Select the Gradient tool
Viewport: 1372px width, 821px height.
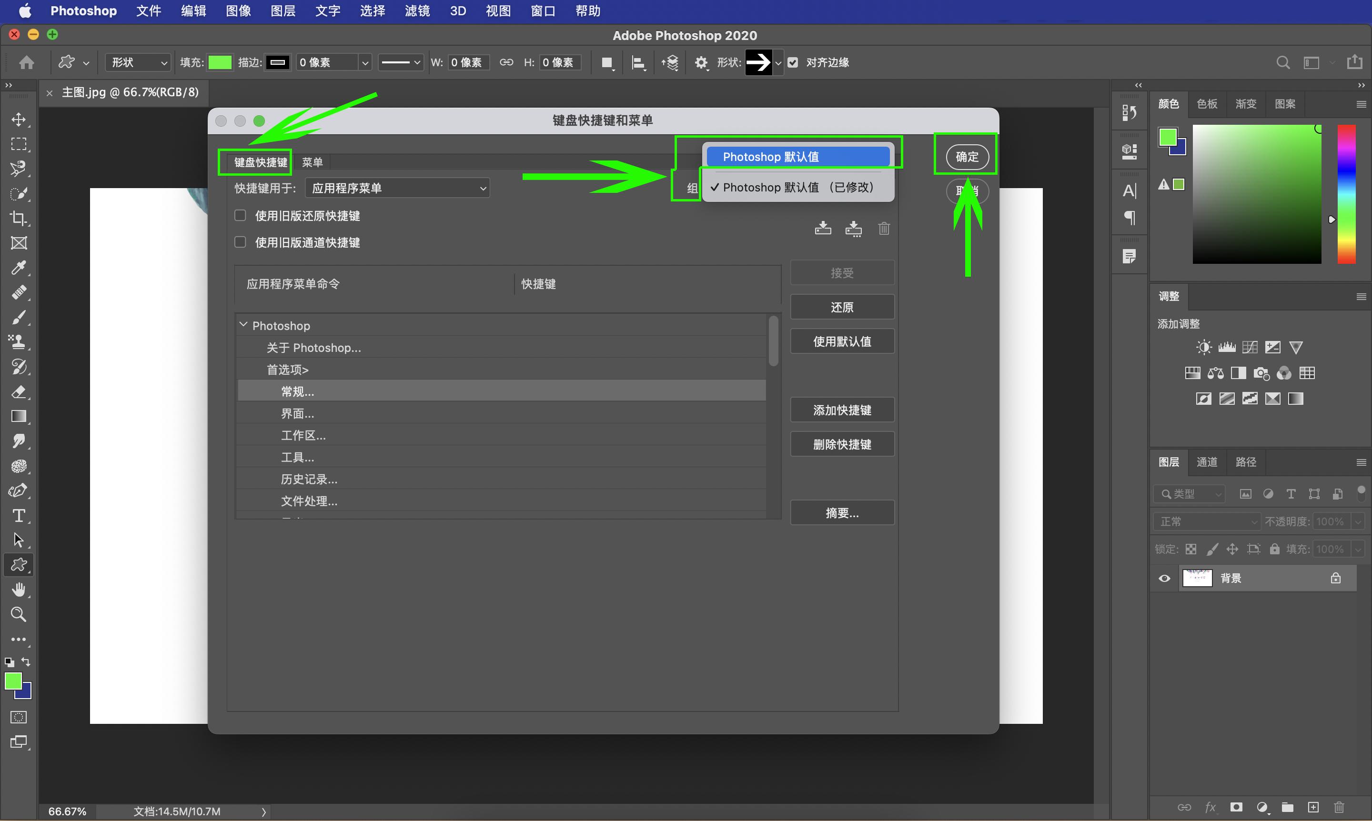(19, 416)
